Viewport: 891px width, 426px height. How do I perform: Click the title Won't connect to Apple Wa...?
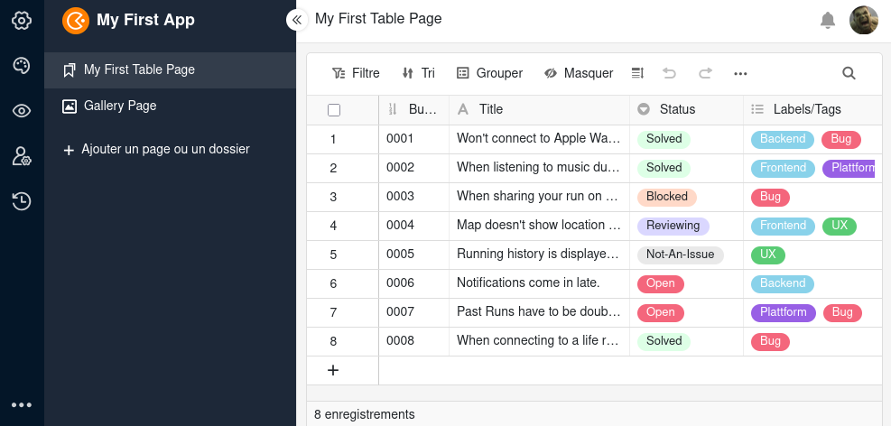pos(539,139)
